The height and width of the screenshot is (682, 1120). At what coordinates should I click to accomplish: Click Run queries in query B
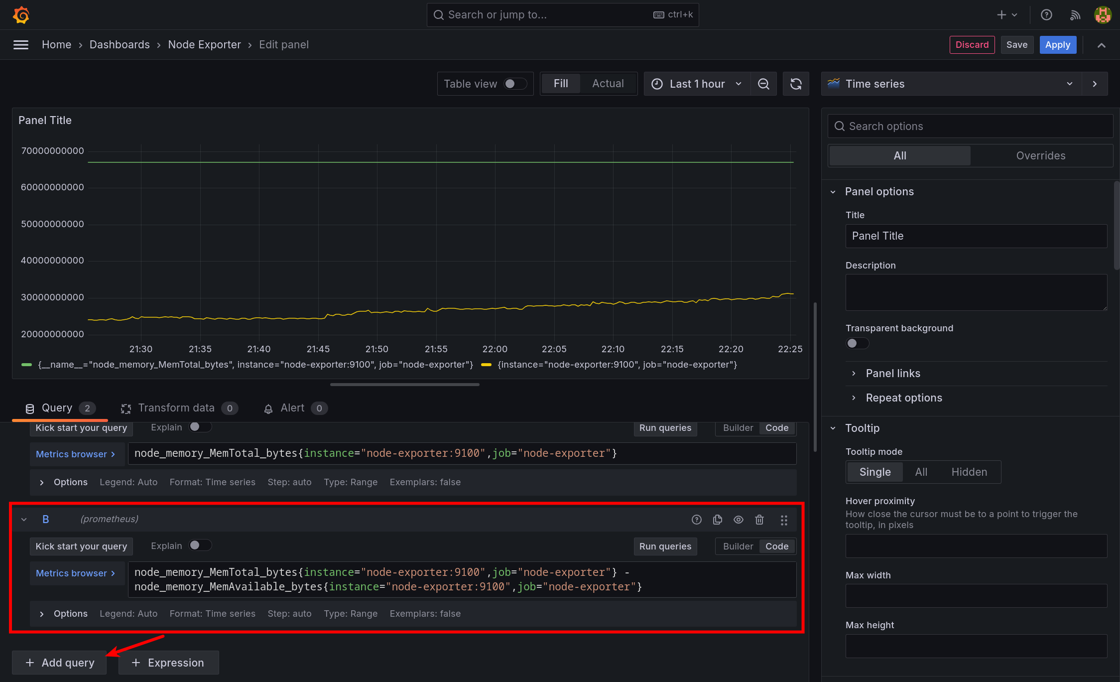(x=665, y=546)
